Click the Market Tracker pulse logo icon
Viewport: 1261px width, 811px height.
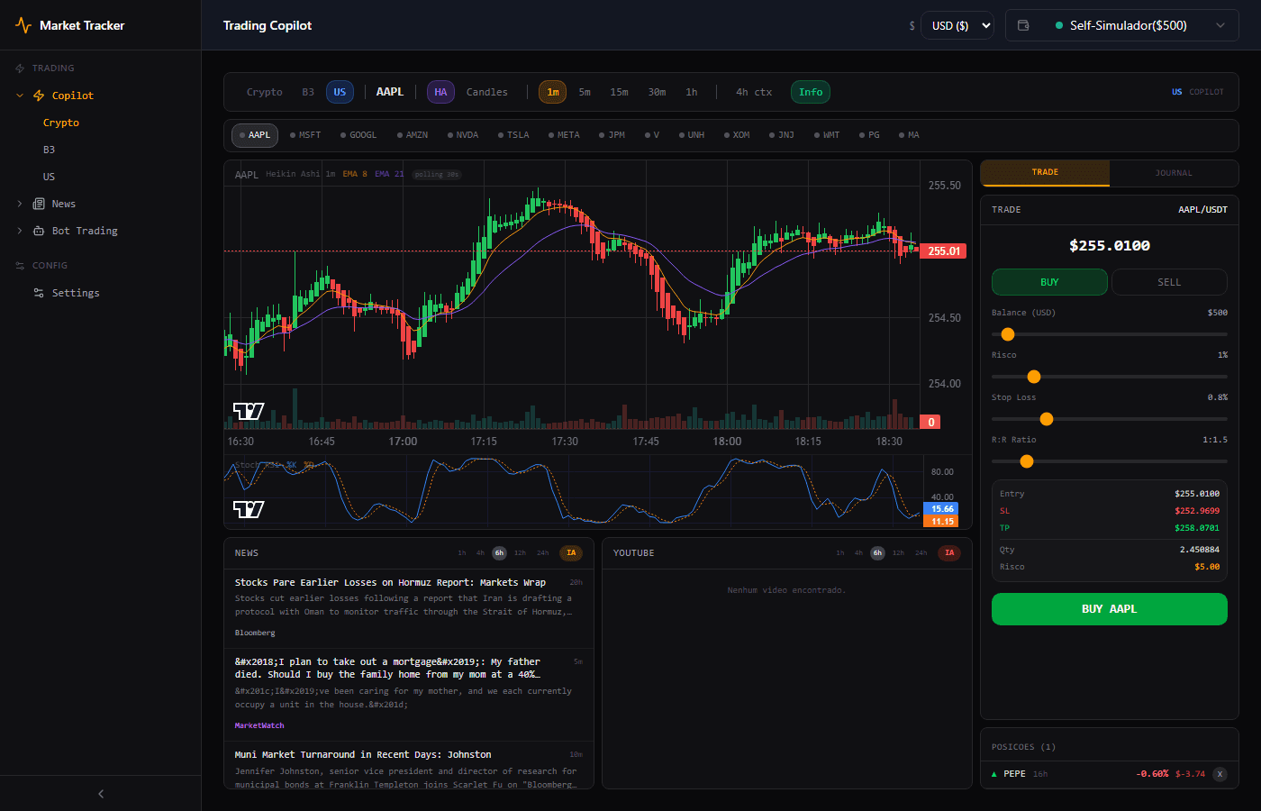[x=23, y=25]
